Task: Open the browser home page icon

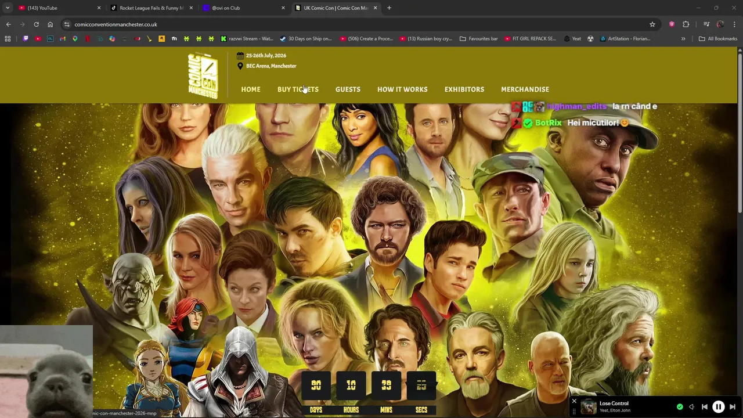Action: click(50, 24)
